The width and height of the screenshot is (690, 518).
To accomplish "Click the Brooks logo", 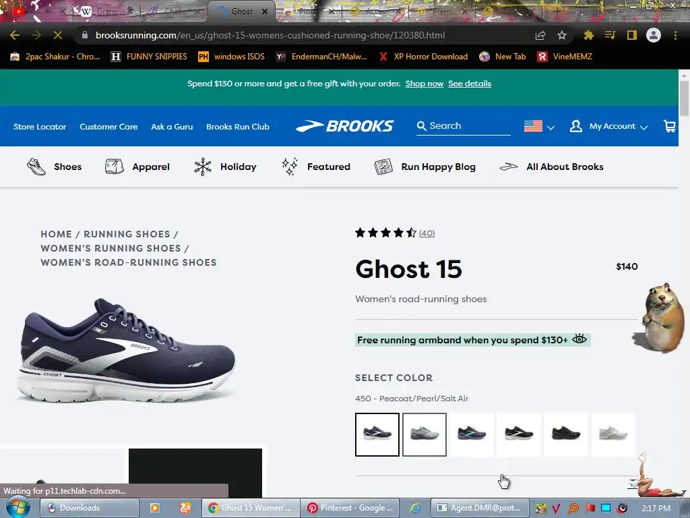I will (344, 126).
